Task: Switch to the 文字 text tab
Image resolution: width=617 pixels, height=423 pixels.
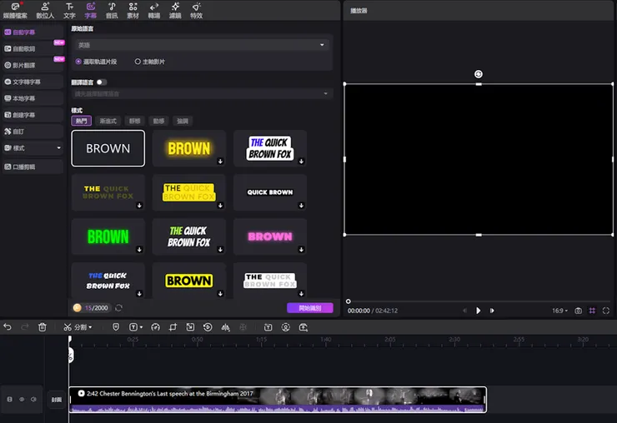Action: pyautogui.click(x=69, y=10)
